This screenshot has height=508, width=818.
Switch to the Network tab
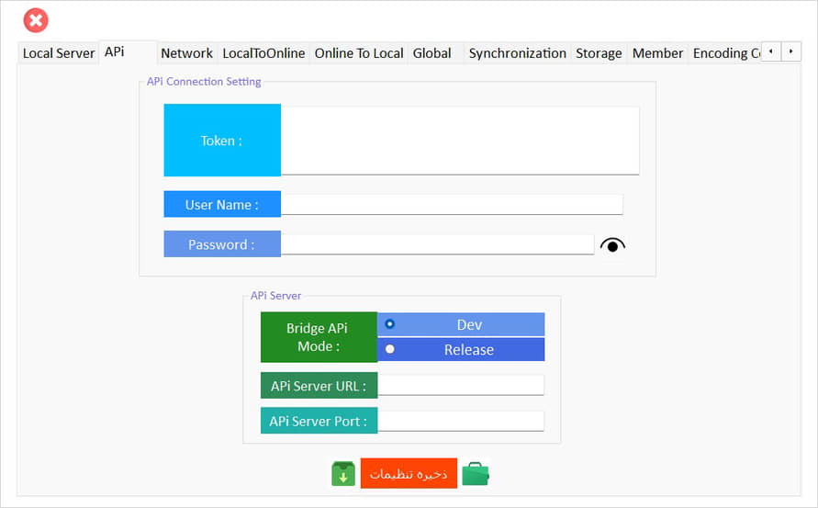coord(186,53)
